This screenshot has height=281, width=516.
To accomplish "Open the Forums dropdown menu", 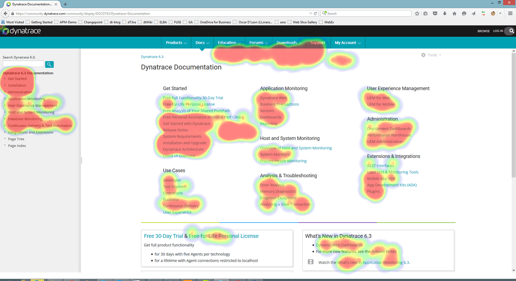I will point(258,43).
